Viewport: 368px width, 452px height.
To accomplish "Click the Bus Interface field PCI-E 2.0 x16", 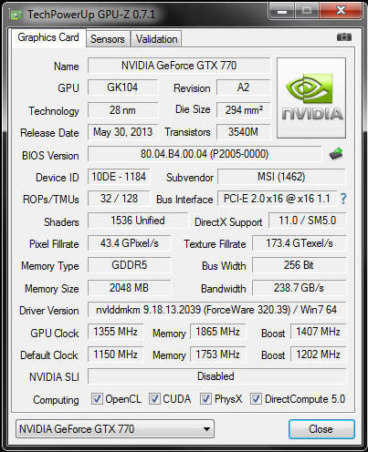I will pos(278,199).
